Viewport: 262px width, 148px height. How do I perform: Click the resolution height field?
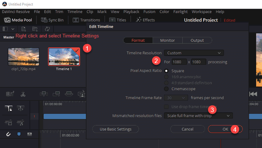(x=199, y=62)
